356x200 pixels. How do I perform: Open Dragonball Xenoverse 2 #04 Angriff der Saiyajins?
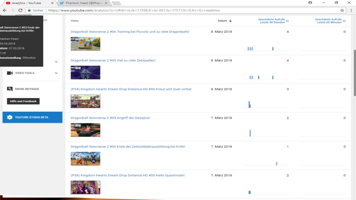pyautogui.click(x=110, y=118)
